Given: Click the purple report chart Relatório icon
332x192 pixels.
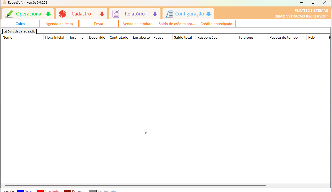Looking at the screenshot, I should pyautogui.click(x=116, y=14).
